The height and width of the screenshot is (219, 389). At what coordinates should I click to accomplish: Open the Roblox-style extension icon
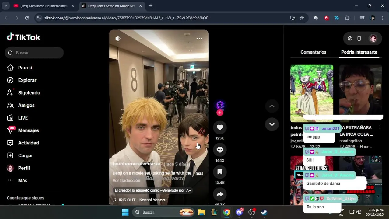click(316, 18)
